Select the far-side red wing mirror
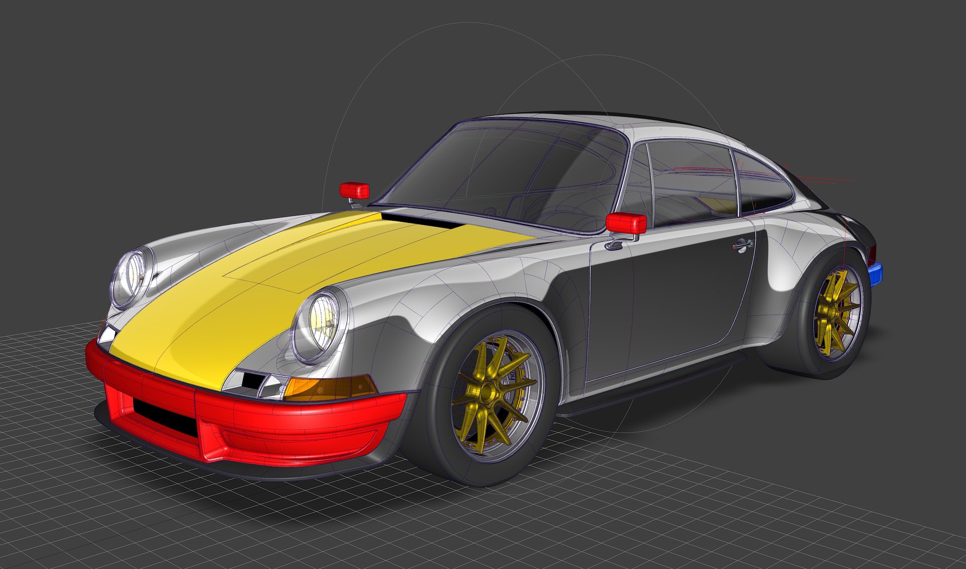966x569 pixels. (x=354, y=191)
